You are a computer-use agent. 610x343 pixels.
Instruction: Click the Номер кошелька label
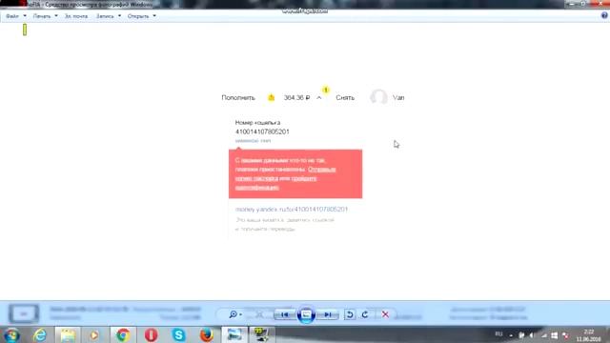(257, 123)
